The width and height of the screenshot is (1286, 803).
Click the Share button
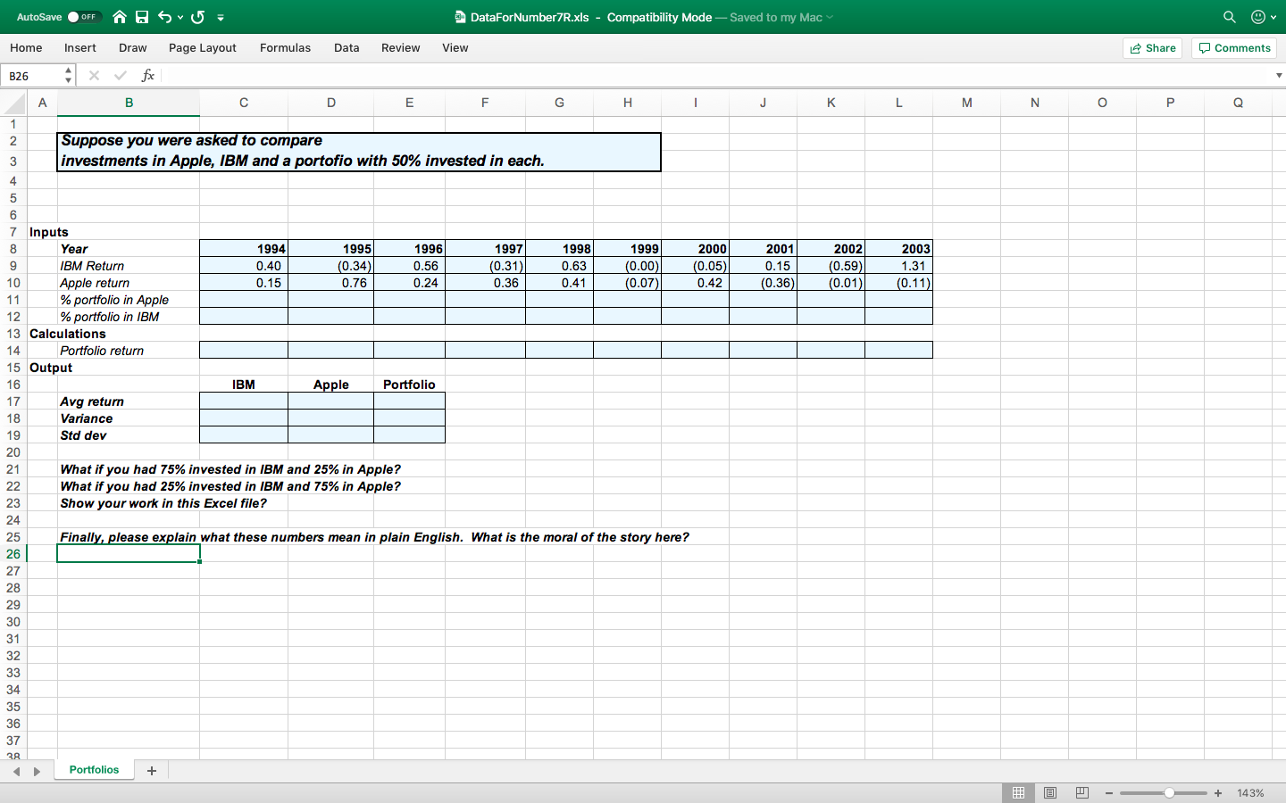(1152, 48)
